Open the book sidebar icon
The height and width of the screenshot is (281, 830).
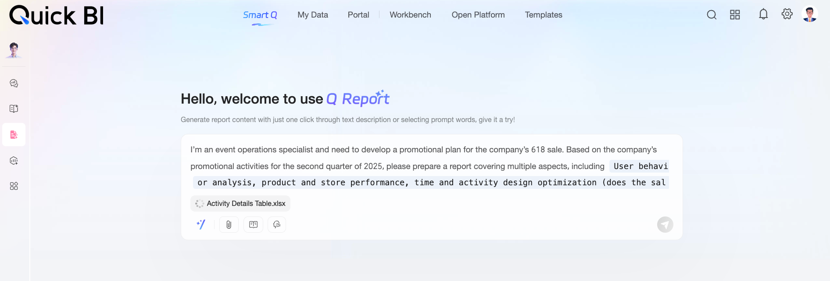pos(14,108)
